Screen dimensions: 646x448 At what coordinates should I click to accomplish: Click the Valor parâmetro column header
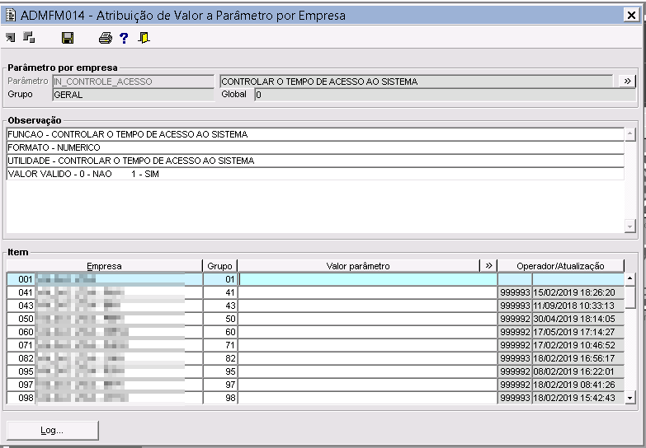358,266
